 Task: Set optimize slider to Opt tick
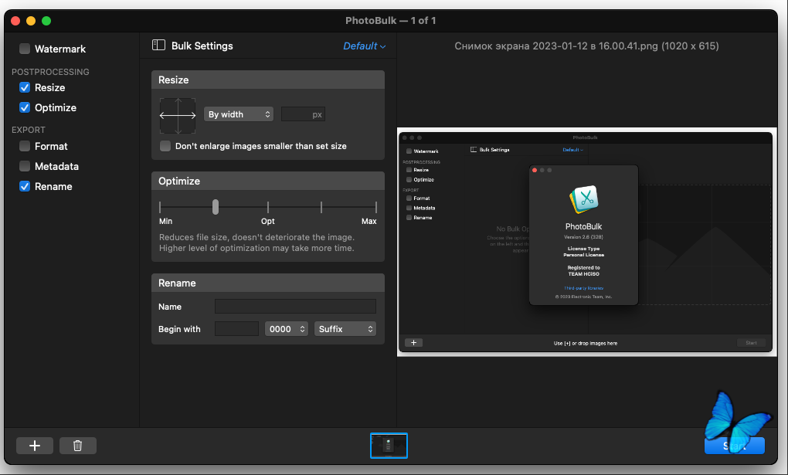pos(268,206)
